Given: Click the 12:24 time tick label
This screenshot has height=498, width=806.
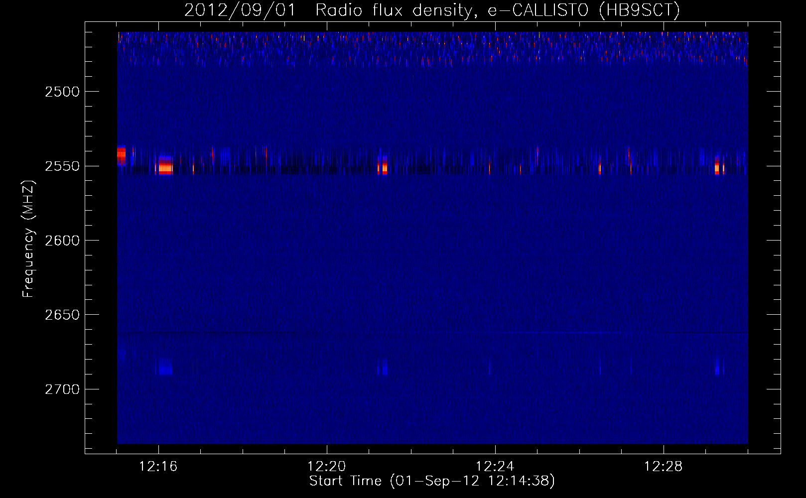Looking at the screenshot, I should coord(495,467).
